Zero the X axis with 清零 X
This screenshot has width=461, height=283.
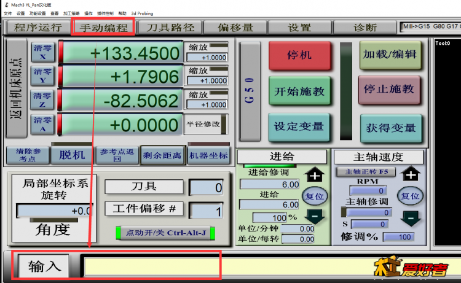pos(43,52)
